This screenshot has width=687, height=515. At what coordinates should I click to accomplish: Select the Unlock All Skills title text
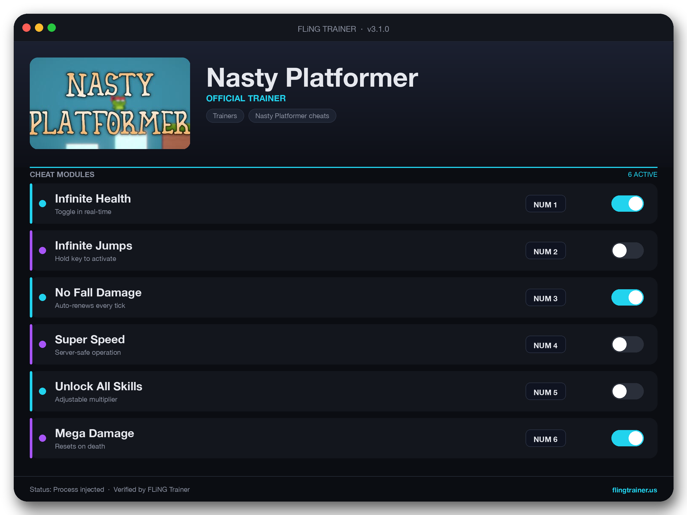98,387
